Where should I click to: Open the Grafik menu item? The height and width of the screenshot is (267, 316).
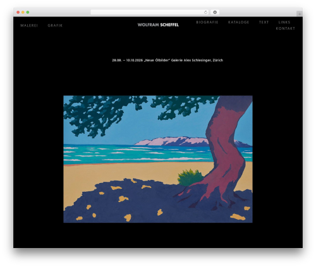point(55,25)
